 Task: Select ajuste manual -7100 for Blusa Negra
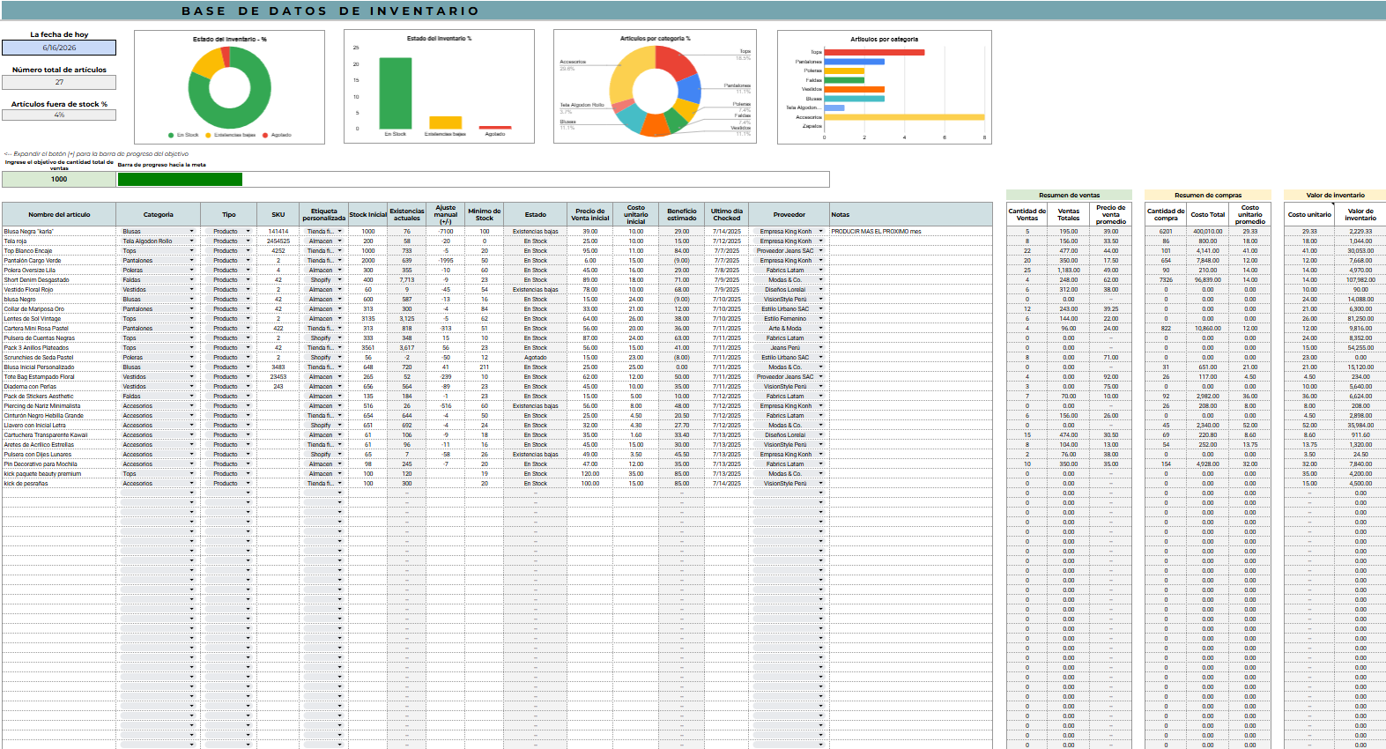tap(446, 231)
